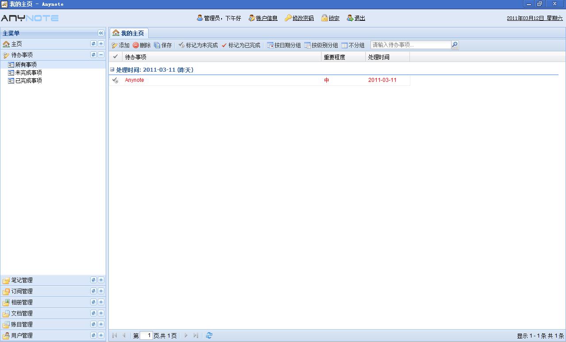Expand 文档管理 panel plus button
This screenshot has width=566, height=342.
click(101, 313)
